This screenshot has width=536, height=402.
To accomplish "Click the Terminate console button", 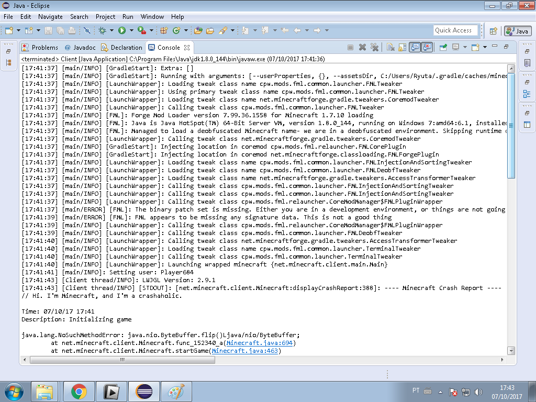I will pos(350,47).
